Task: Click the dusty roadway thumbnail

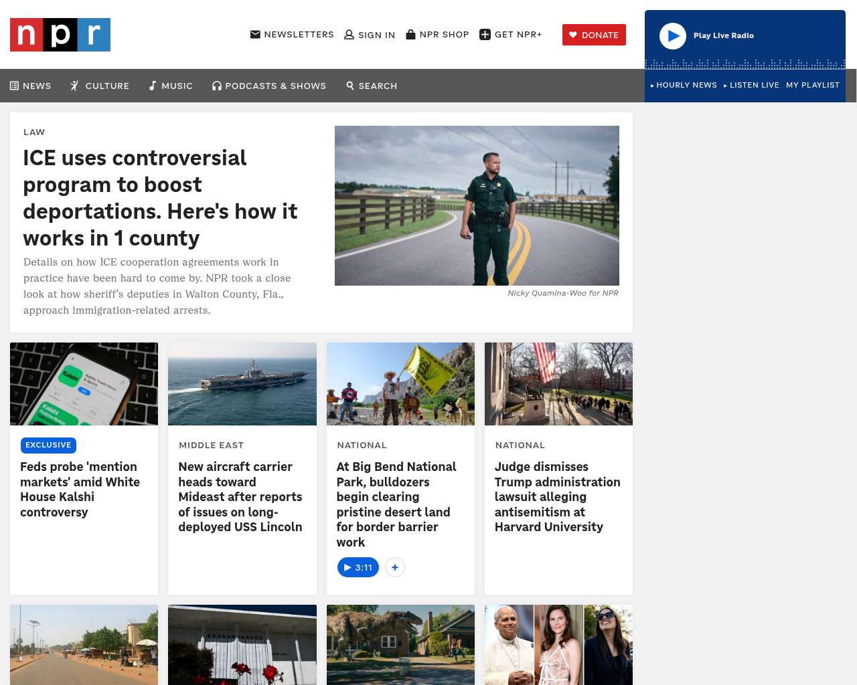Action: point(84,645)
